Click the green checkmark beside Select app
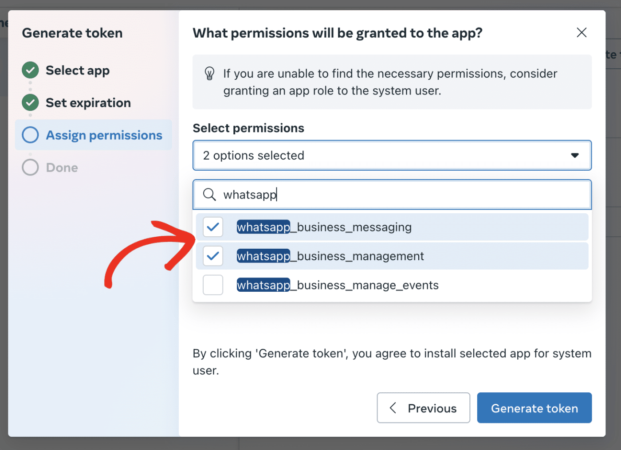 (30, 70)
